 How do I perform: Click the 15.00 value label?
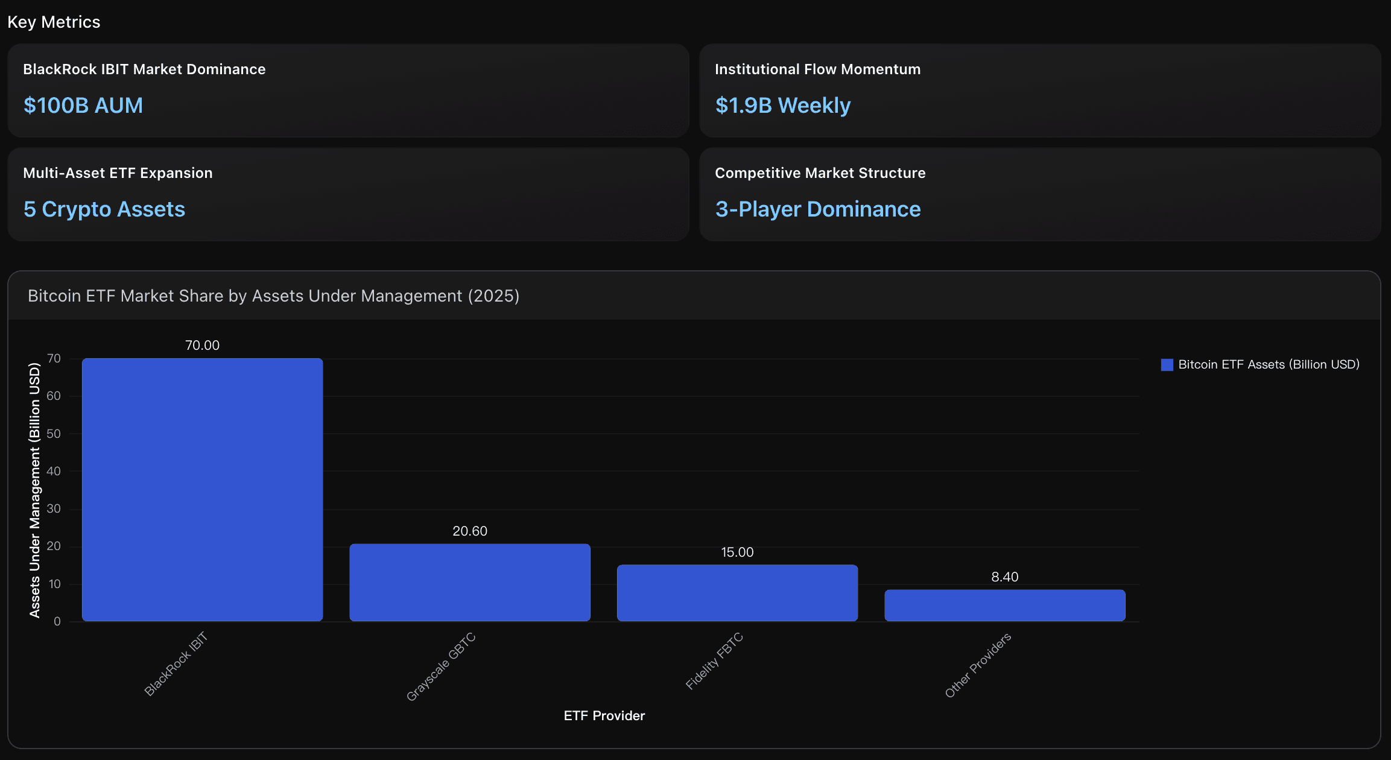737,552
